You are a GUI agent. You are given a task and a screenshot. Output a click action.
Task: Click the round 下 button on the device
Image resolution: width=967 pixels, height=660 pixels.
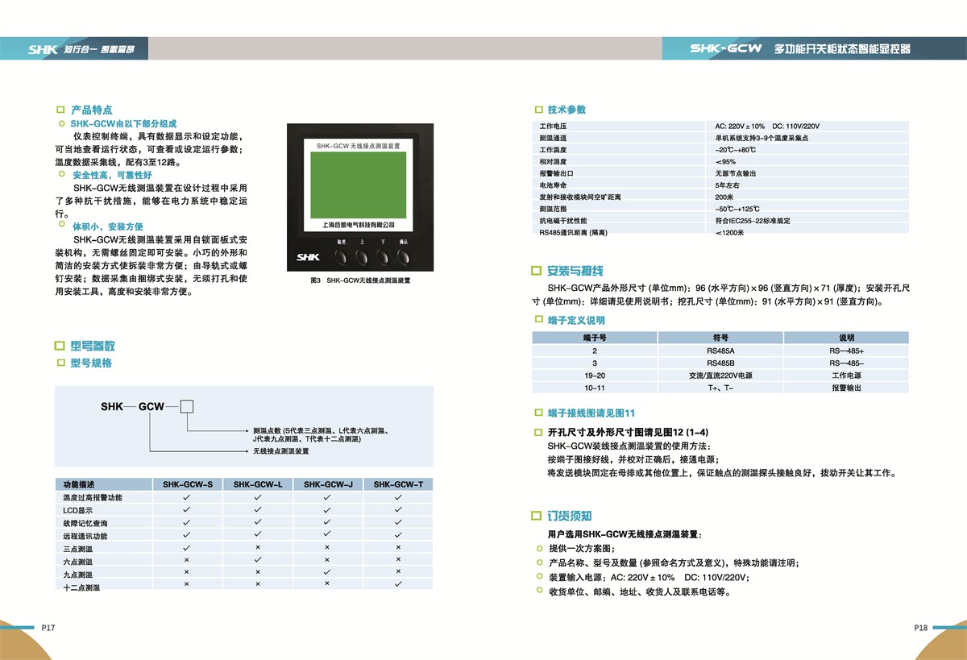tap(383, 256)
